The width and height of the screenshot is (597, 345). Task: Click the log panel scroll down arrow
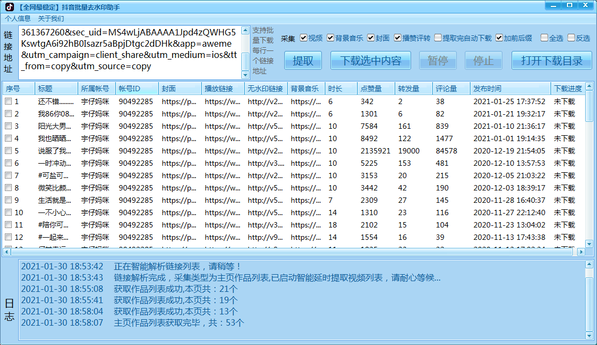[589, 335]
